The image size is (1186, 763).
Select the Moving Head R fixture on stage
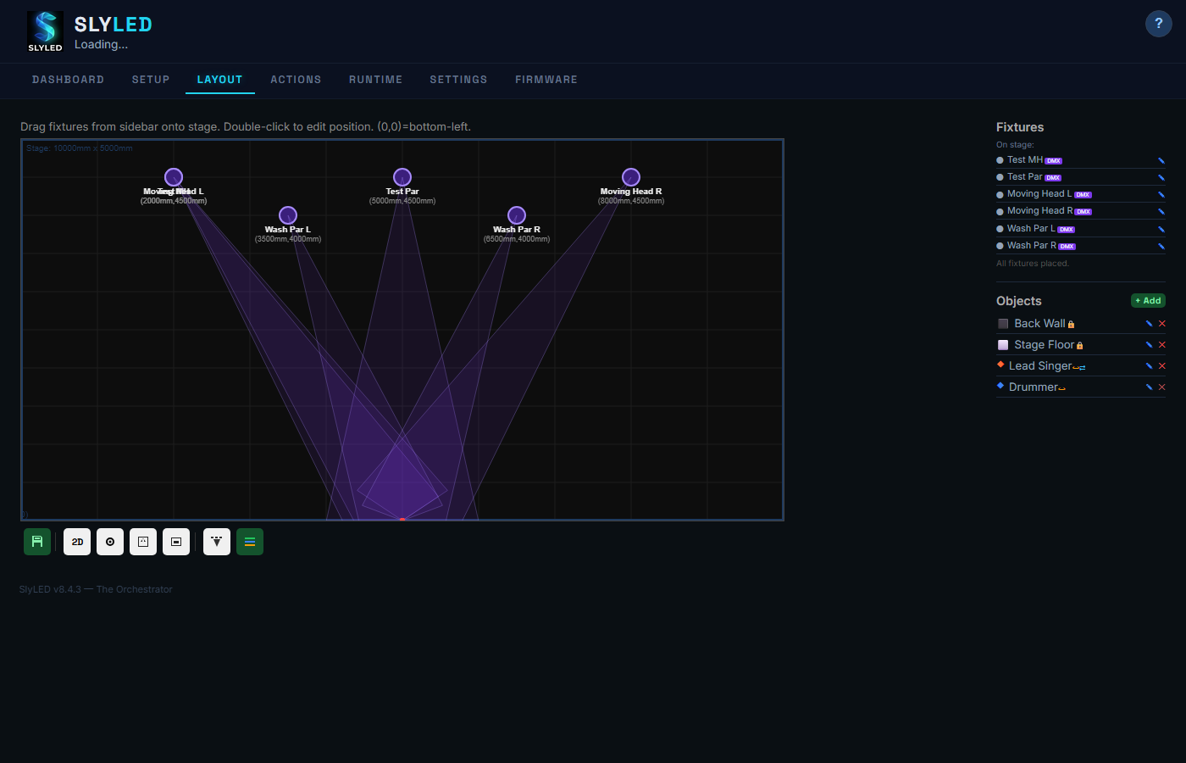[631, 177]
